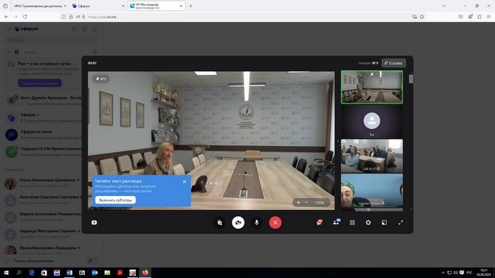Screen dimensions: 495x278
Task: Open Сферум sidebar hamburger menu
Action: coord(8,29)
